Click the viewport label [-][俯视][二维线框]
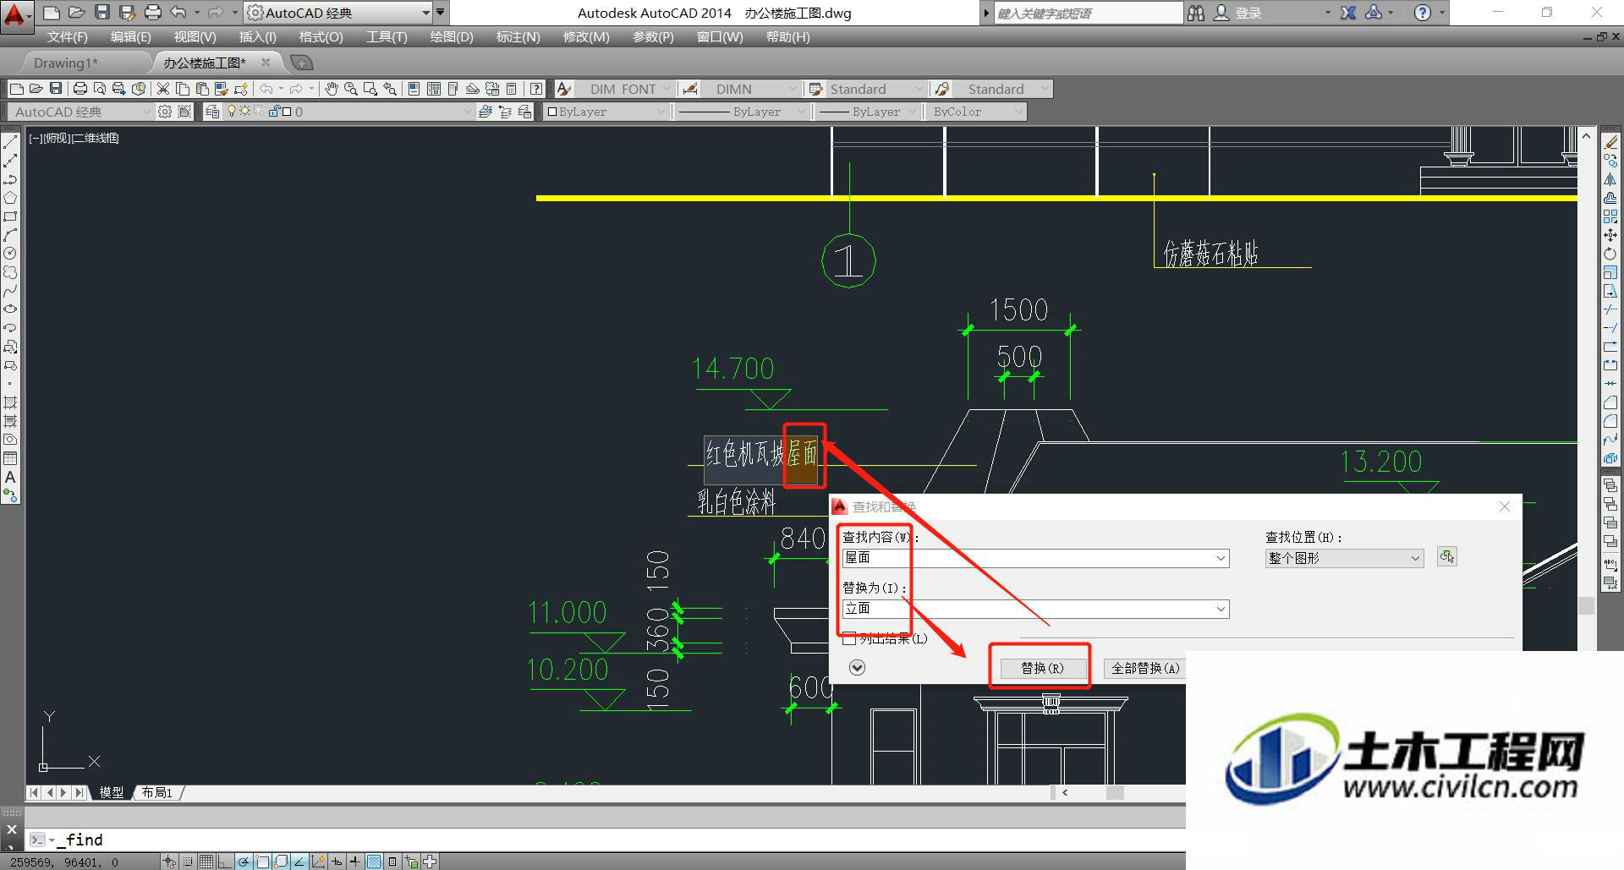 [74, 138]
